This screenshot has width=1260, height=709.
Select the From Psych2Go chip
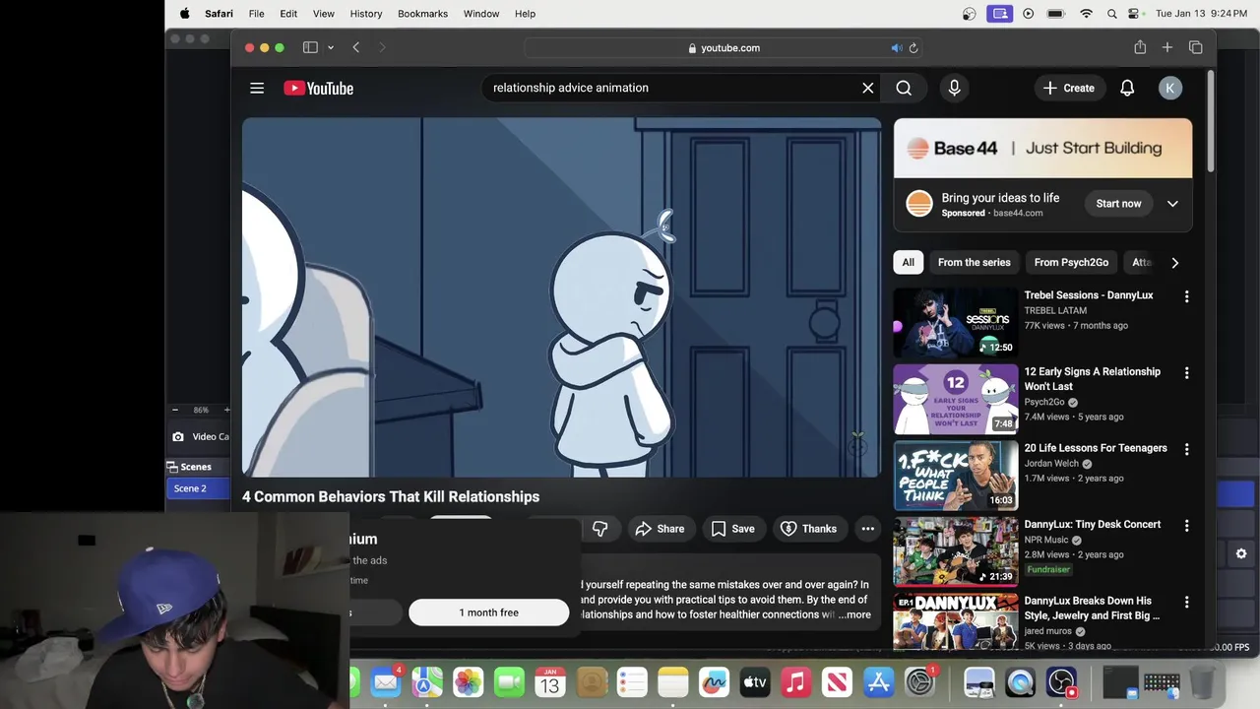coord(1071,263)
